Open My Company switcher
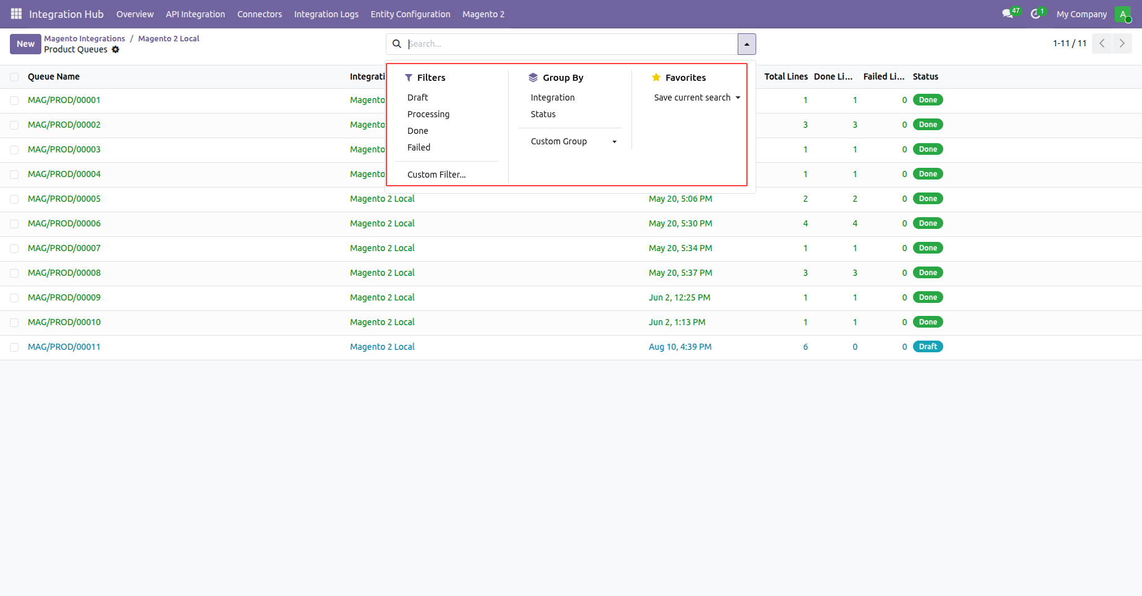This screenshot has height=596, width=1142. (1082, 14)
